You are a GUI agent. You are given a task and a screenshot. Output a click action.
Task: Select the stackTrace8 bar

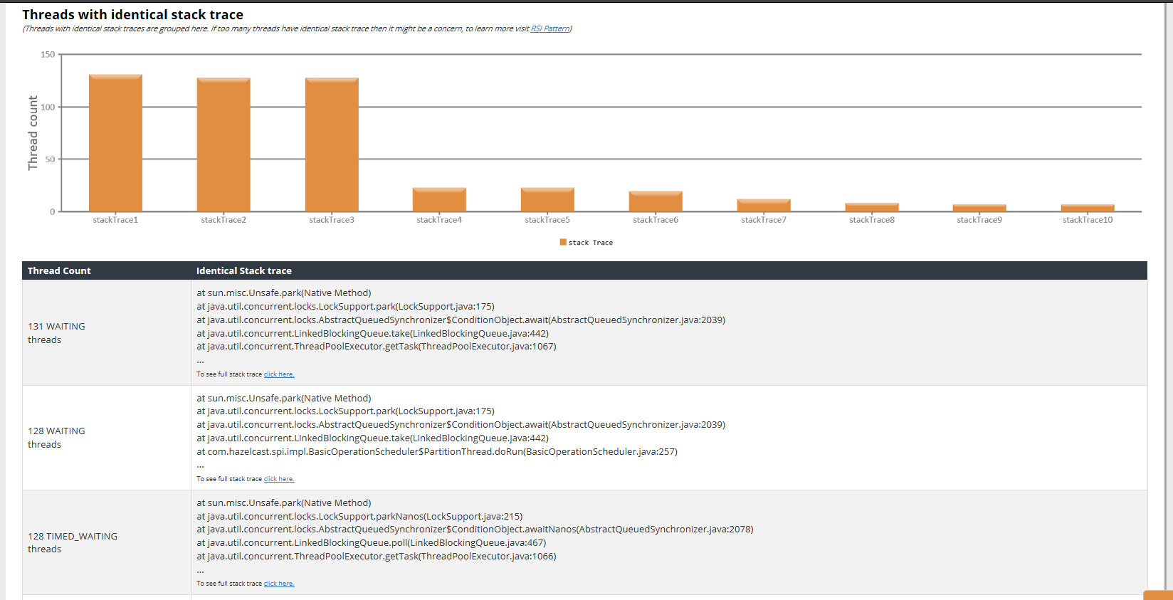tap(872, 207)
